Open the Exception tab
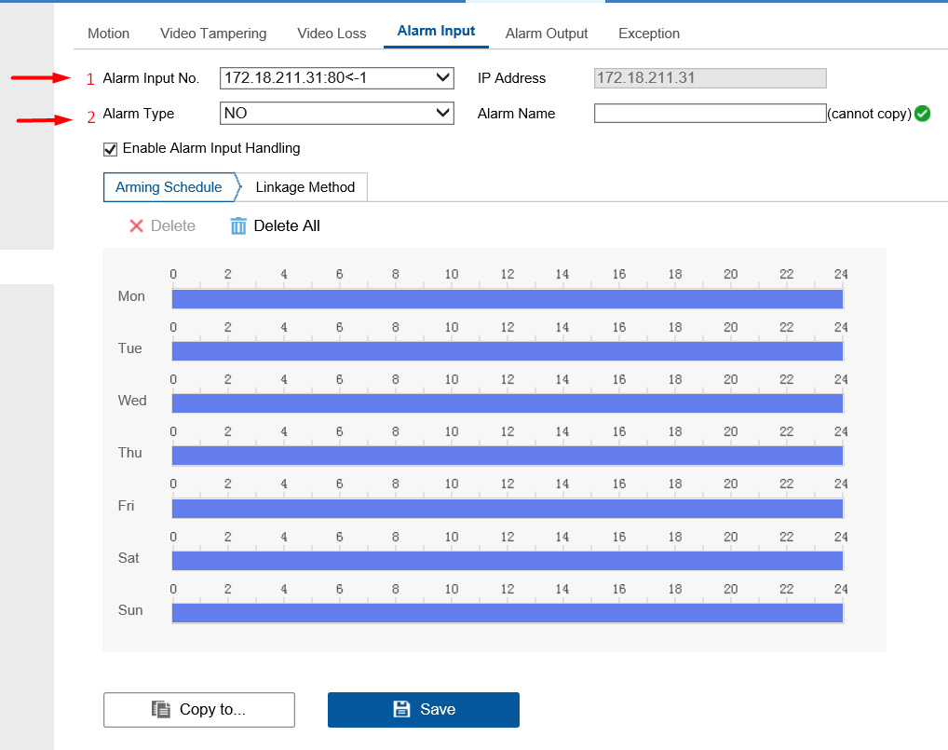 click(x=649, y=34)
